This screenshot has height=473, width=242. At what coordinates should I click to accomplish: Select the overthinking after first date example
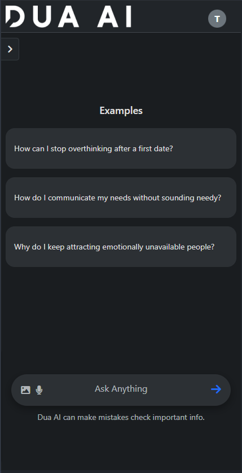point(121,148)
